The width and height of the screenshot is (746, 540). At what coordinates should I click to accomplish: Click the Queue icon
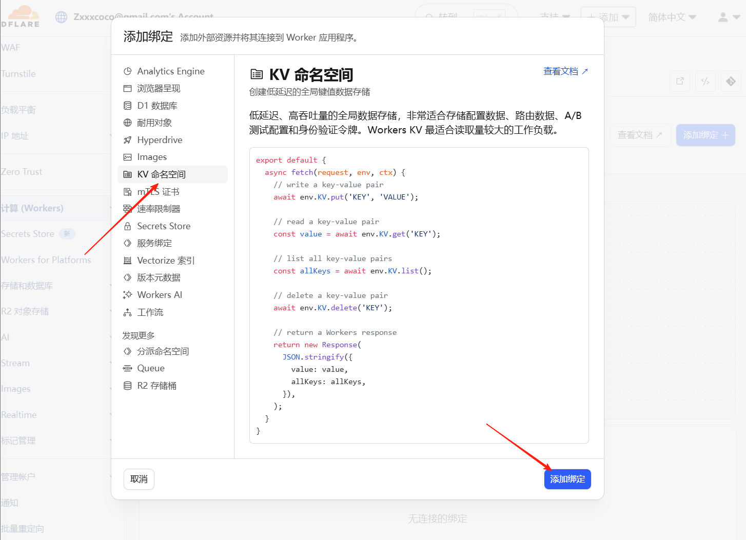[x=128, y=368]
